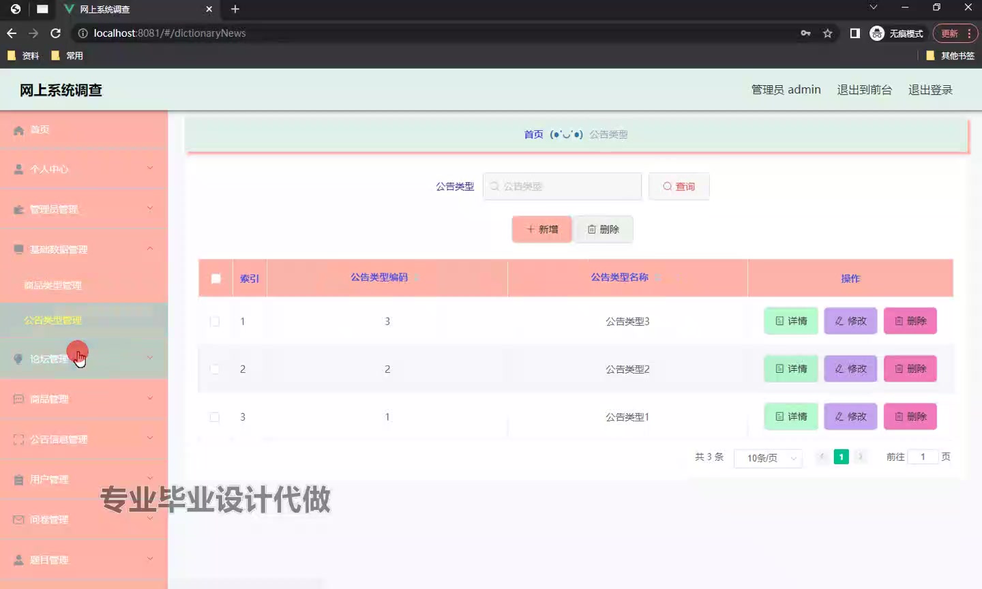Open the 10条/页 page size dropdown

(768, 457)
